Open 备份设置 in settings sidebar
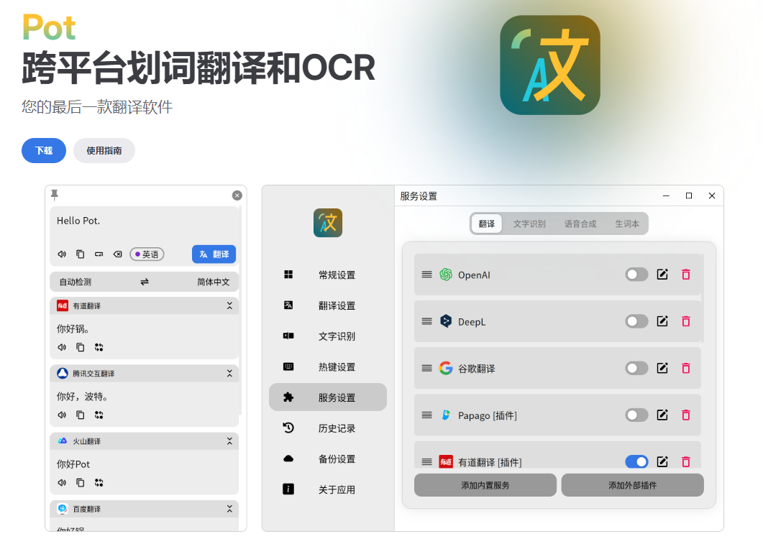 pyautogui.click(x=327, y=459)
